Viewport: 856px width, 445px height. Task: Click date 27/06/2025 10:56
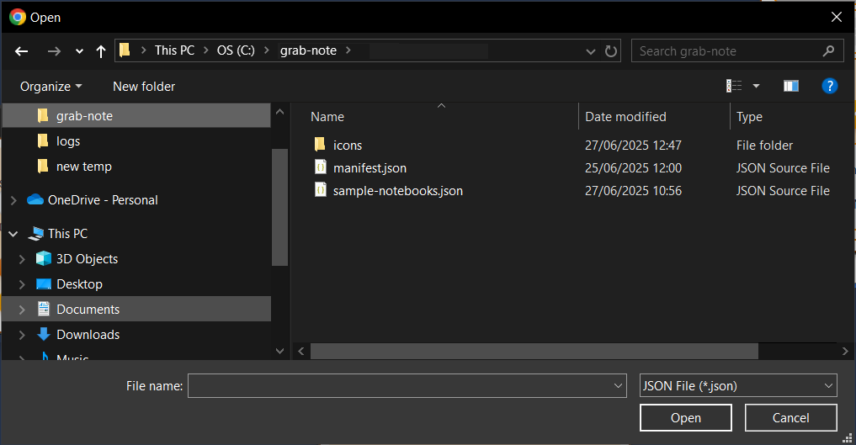click(633, 191)
